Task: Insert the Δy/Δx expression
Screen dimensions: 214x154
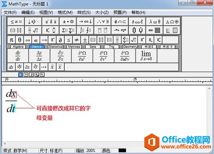Action: [39, 55]
